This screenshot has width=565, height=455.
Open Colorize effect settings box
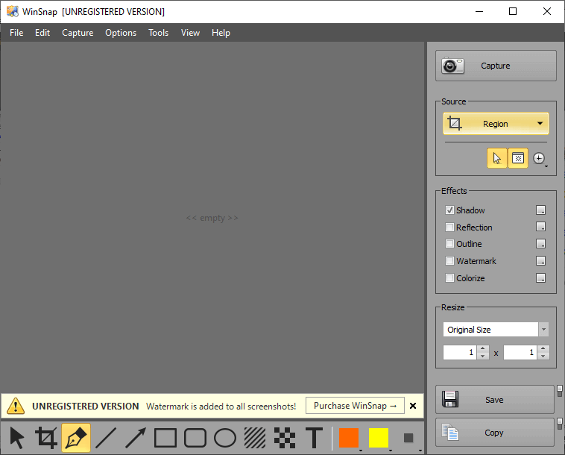point(540,277)
